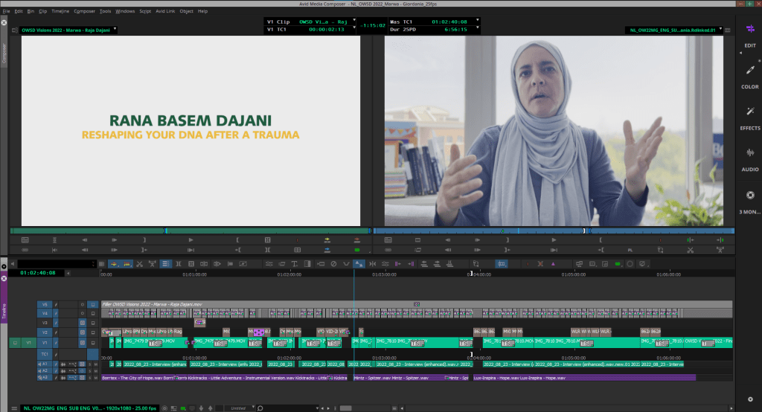Click the scissors Add Edit tool in timeline toolbar
This screenshot has width=762, height=412.
tap(139, 264)
